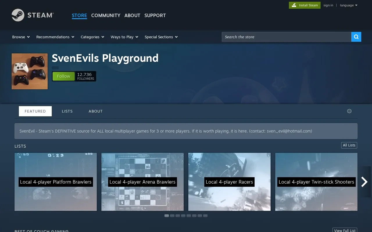The height and width of the screenshot is (232, 372).
Task: Click the SvenEvils Playground title
Action: 105,58
